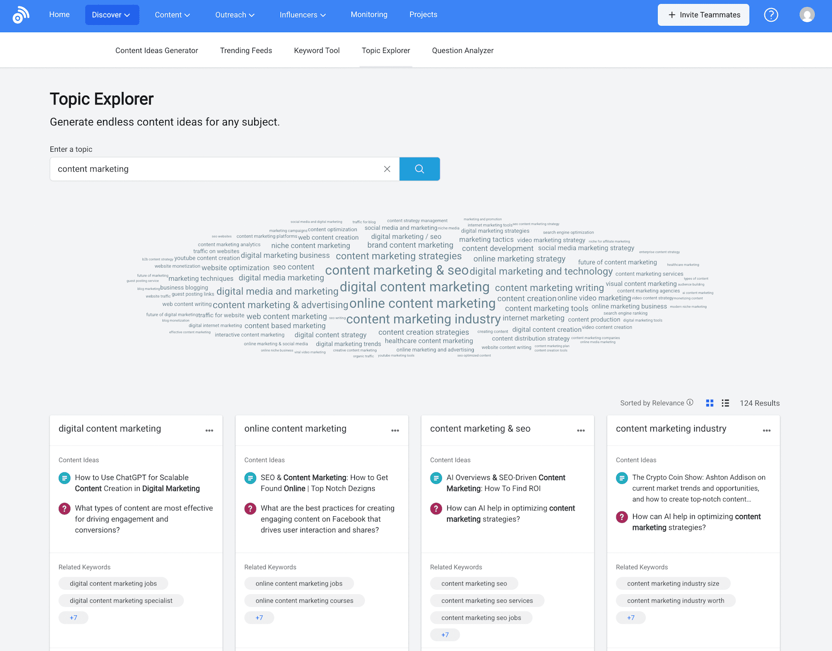
Task: Show 7 more keywords on the first card
Action: tap(73, 617)
